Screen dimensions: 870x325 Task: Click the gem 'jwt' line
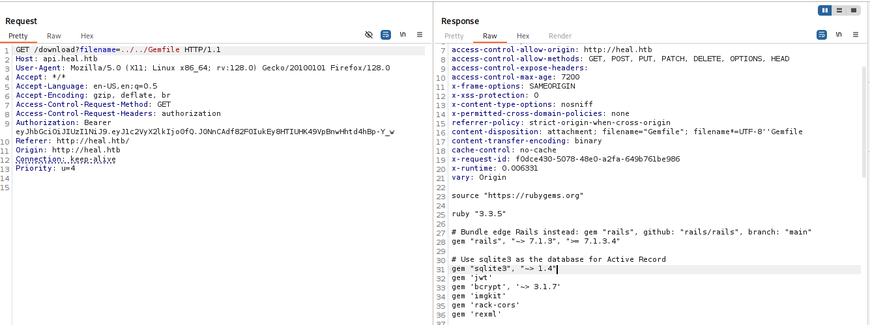tap(472, 278)
